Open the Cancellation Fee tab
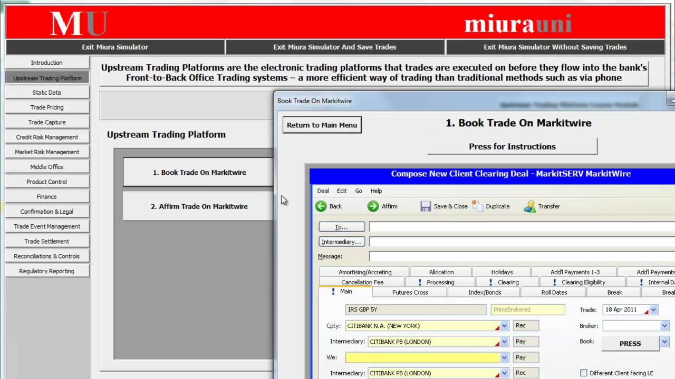The height and width of the screenshot is (379, 675). coord(362,282)
